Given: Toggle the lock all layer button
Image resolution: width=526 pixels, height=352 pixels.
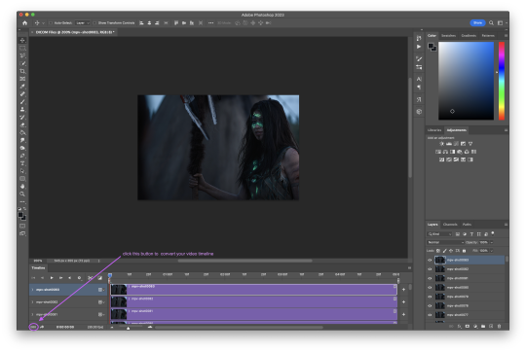Looking at the screenshot, I should click(465, 251).
